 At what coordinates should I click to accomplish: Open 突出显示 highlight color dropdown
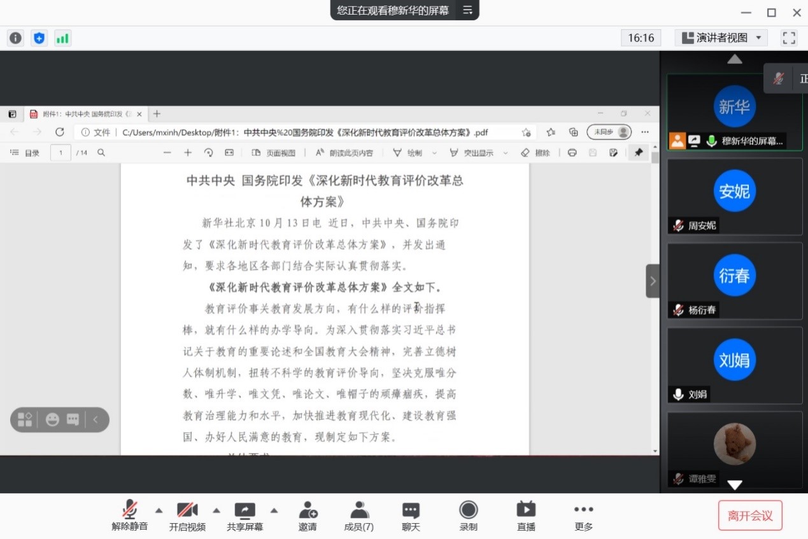[505, 153]
